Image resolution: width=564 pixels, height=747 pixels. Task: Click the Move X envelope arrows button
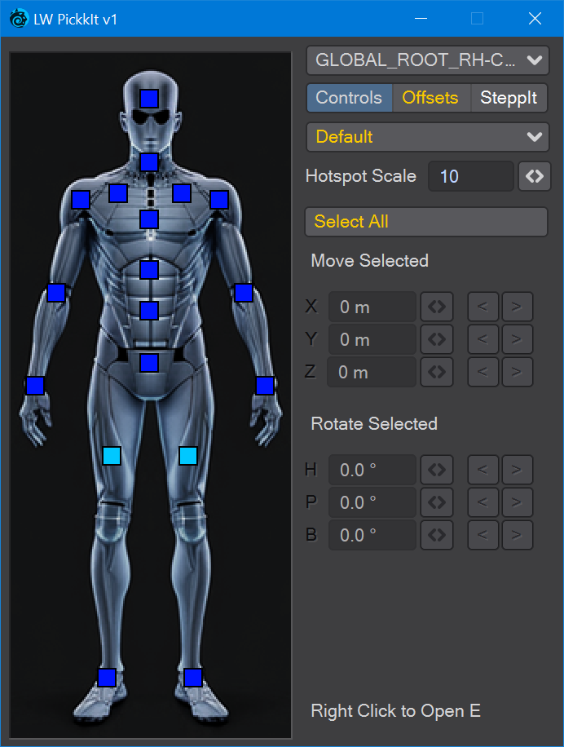[437, 307]
